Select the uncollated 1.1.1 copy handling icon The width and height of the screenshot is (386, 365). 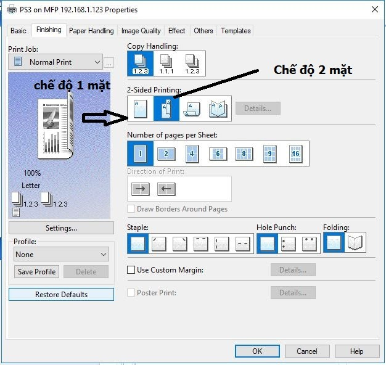[166, 63]
